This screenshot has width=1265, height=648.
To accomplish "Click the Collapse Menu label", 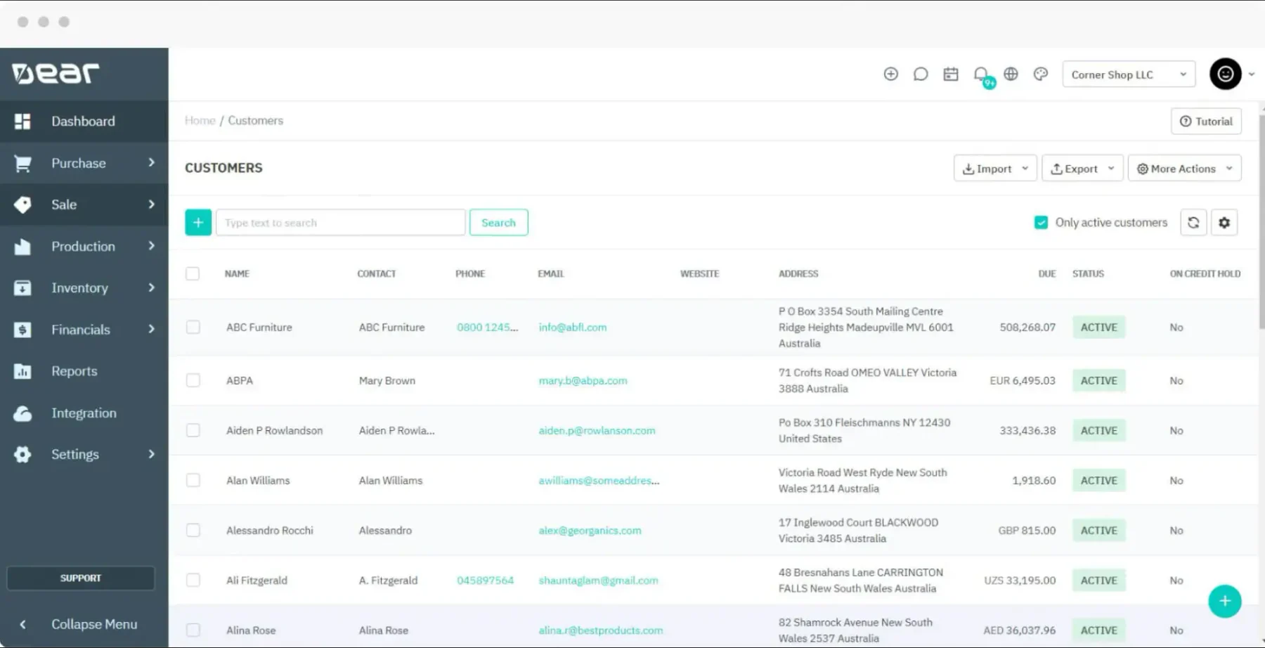I will tap(94, 624).
